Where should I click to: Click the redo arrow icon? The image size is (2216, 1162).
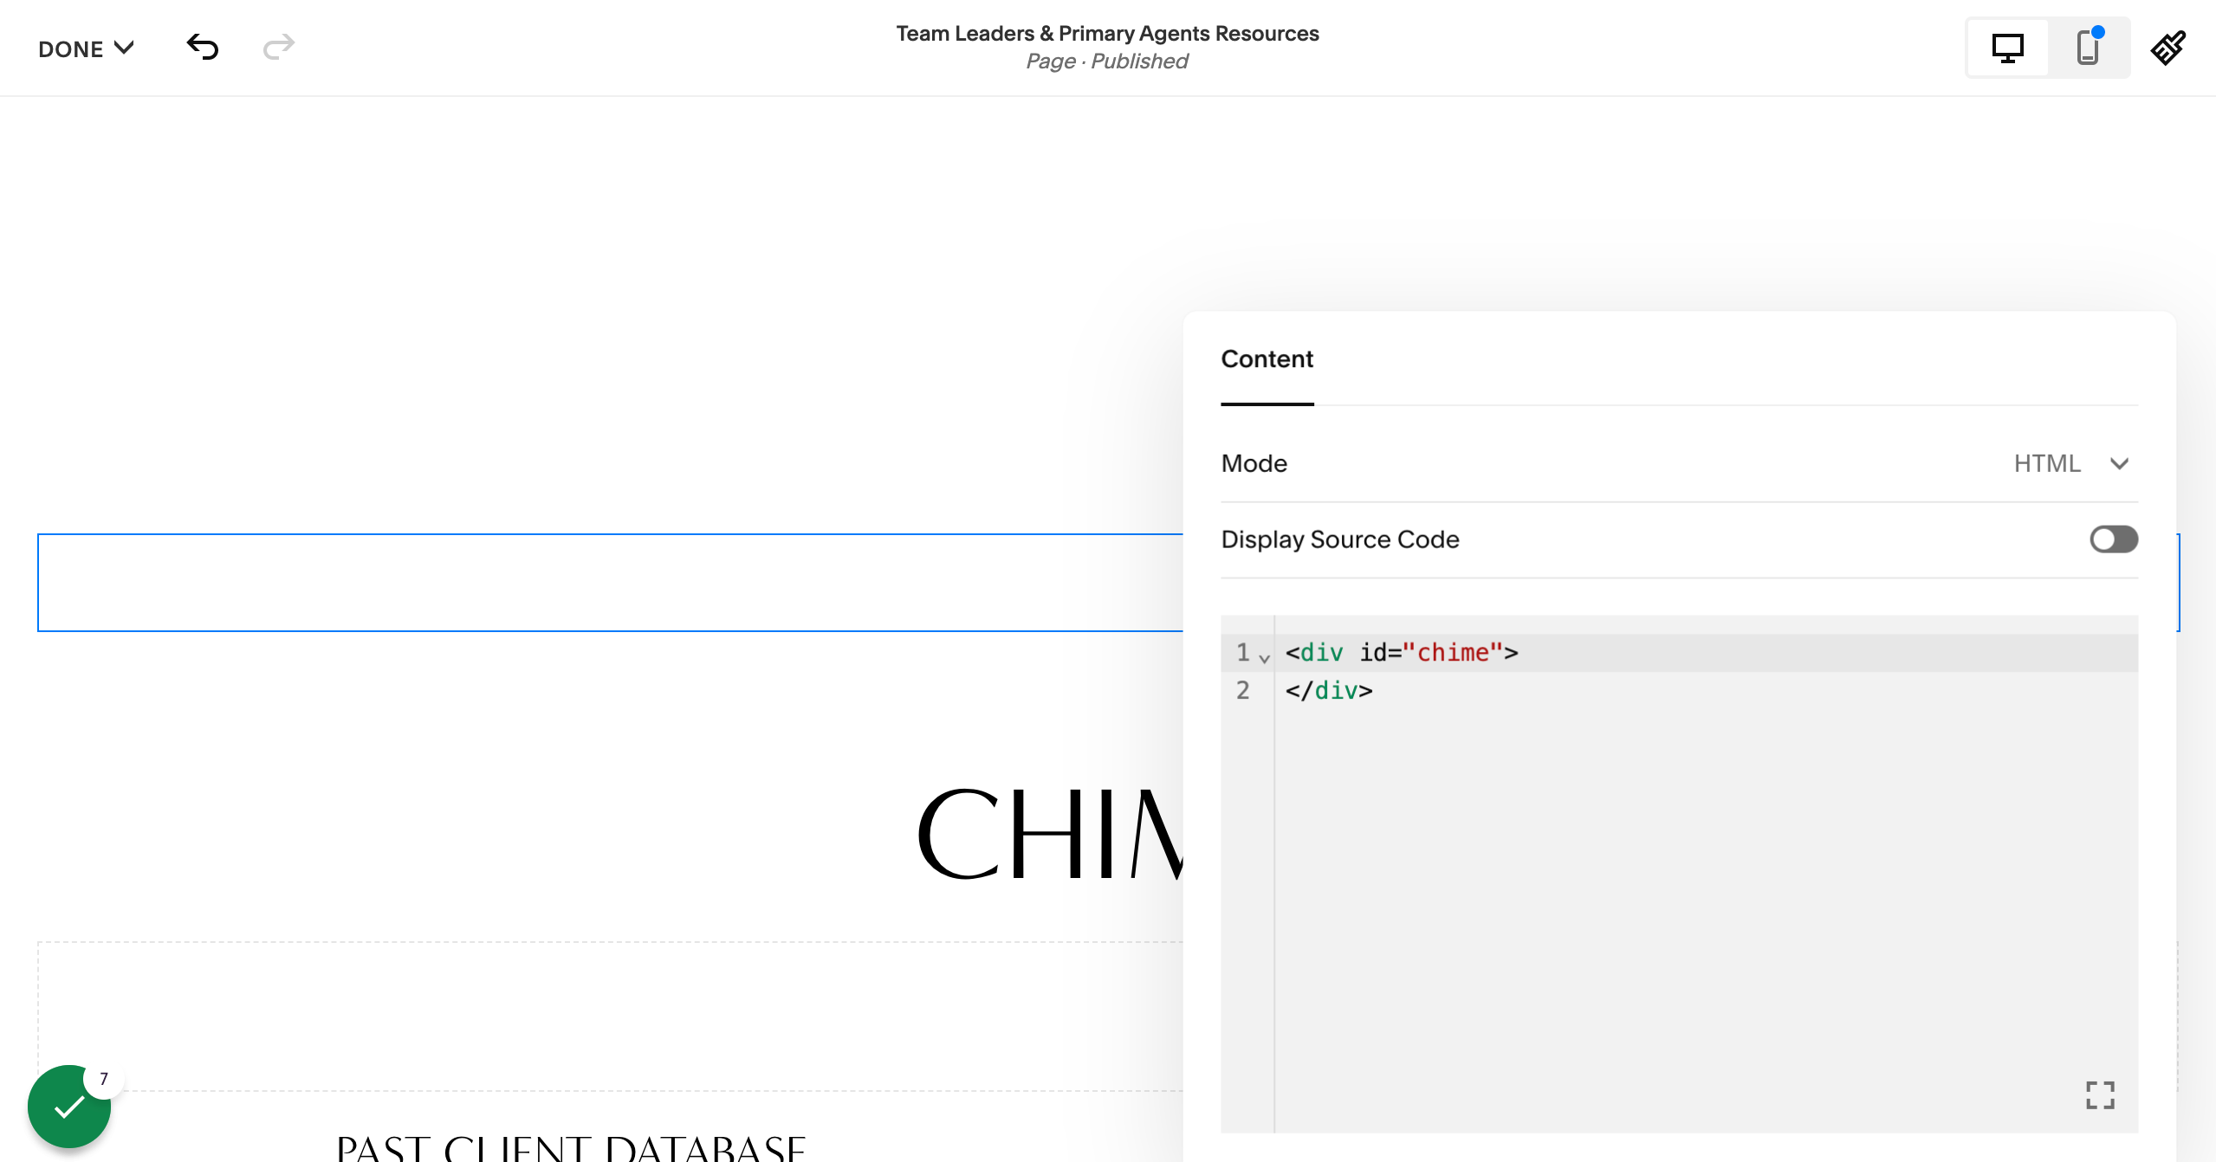point(279,47)
